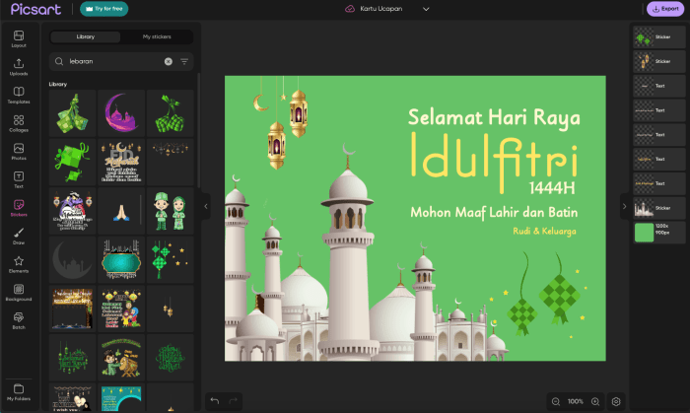Open the Elements panel

19,264
